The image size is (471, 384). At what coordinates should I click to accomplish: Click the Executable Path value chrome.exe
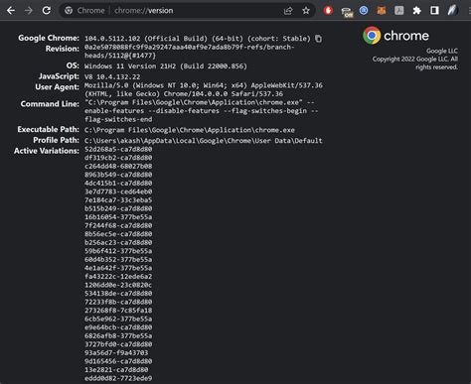click(190, 130)
